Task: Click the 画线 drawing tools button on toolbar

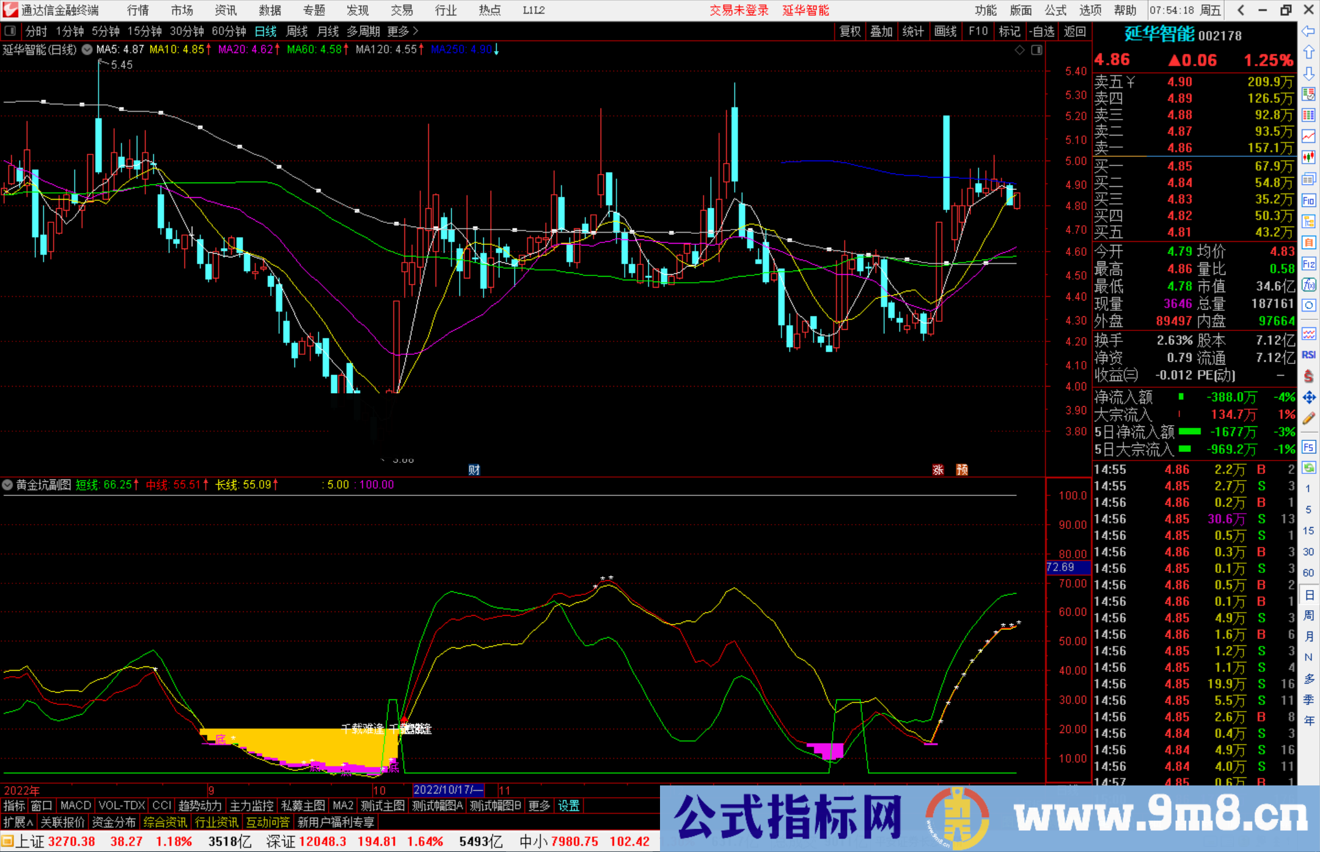Action: point(947,31)
